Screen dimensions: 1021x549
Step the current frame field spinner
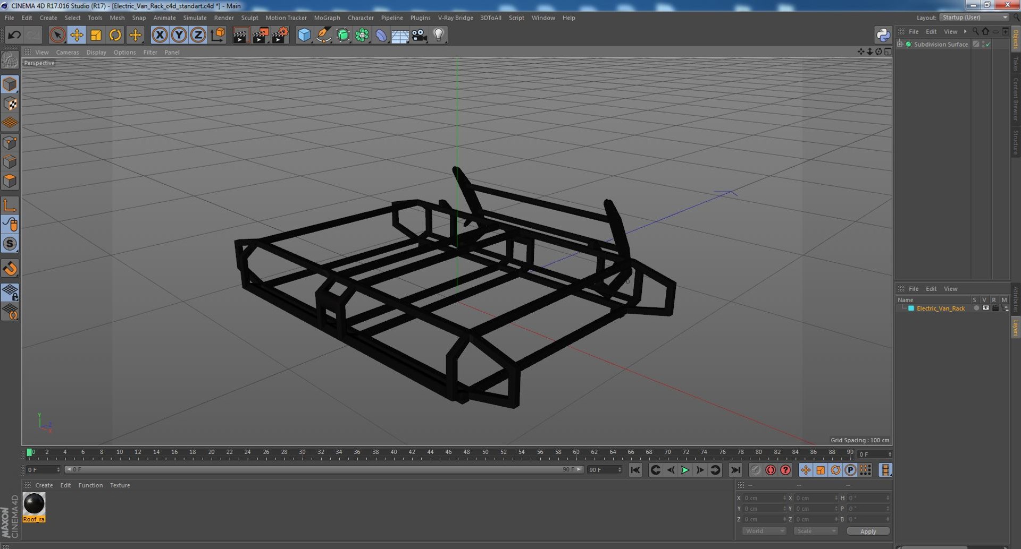tap(890, 454)
